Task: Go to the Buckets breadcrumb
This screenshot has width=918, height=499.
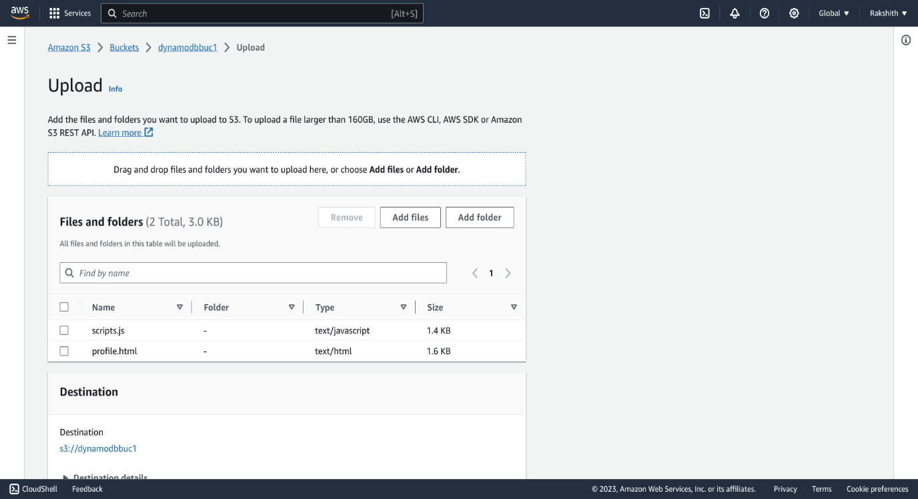Action: coord(124,47)
